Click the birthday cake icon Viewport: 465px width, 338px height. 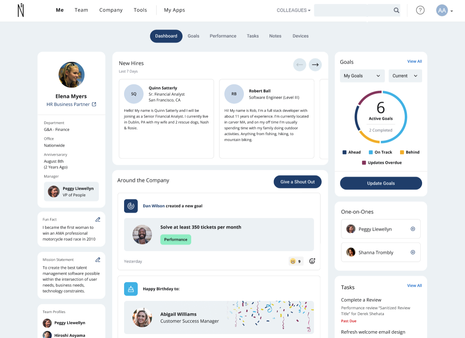point(131,289)
